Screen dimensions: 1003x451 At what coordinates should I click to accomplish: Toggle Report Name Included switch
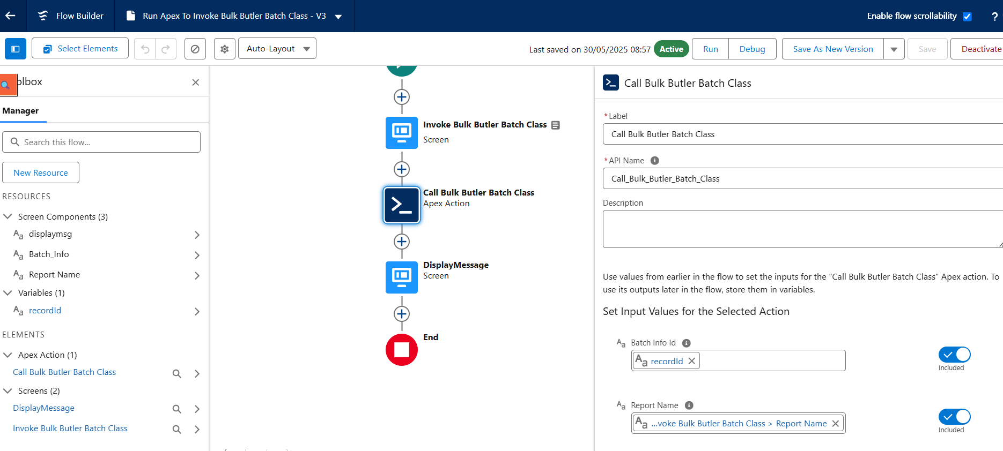coord(954,417)
